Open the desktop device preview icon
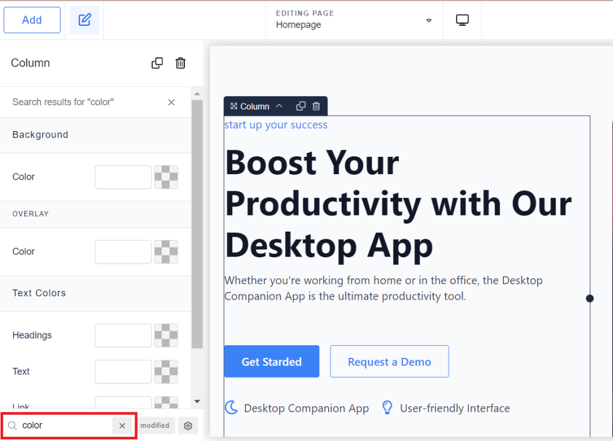This screenshot has height=441, width=613. coord(462,20)
